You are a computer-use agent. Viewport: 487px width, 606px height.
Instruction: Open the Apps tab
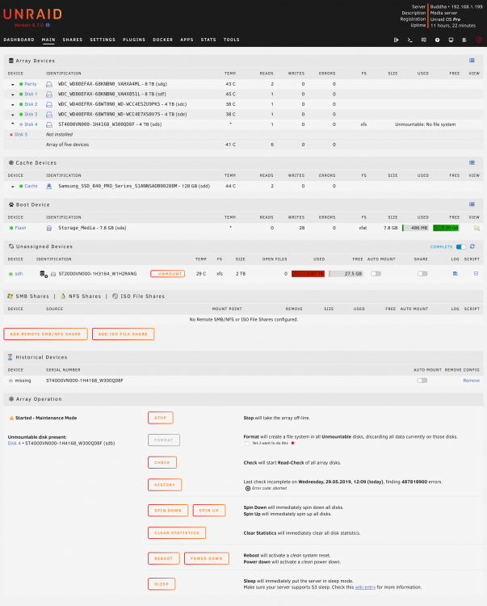point(187,40)
